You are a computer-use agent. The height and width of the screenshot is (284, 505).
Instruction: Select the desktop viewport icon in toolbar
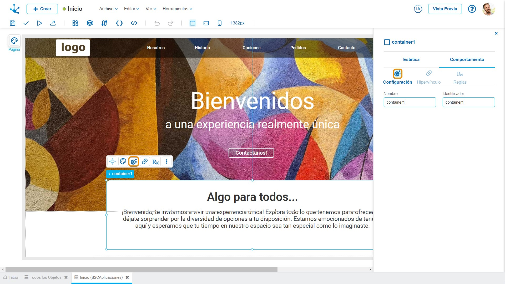(193, 23)
